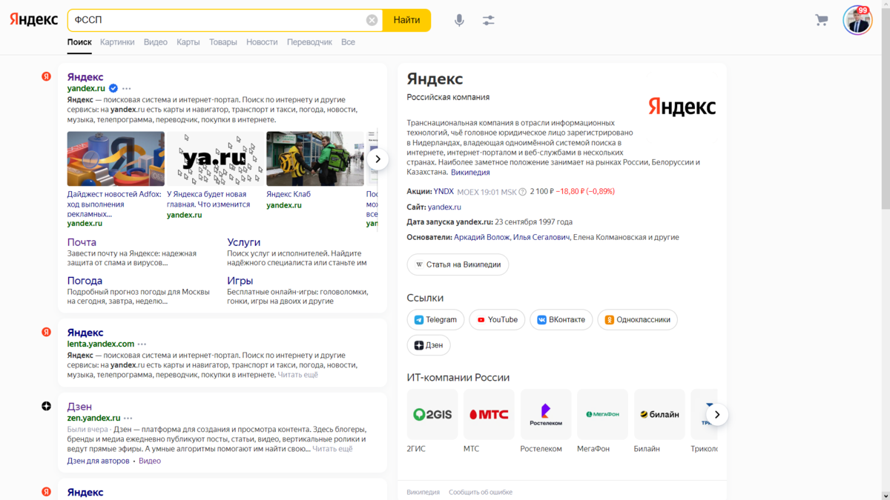Expand lenta.yandex.com snippet via Читать ещё
Viewport: 890px width, 500px height.
click(x=297, y=375)
